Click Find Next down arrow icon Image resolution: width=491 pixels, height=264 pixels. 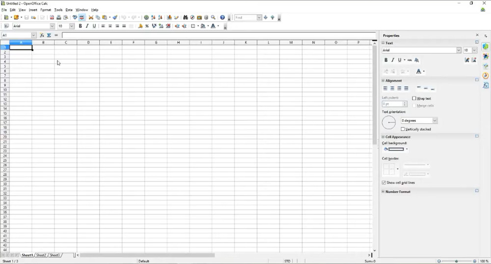266,18
